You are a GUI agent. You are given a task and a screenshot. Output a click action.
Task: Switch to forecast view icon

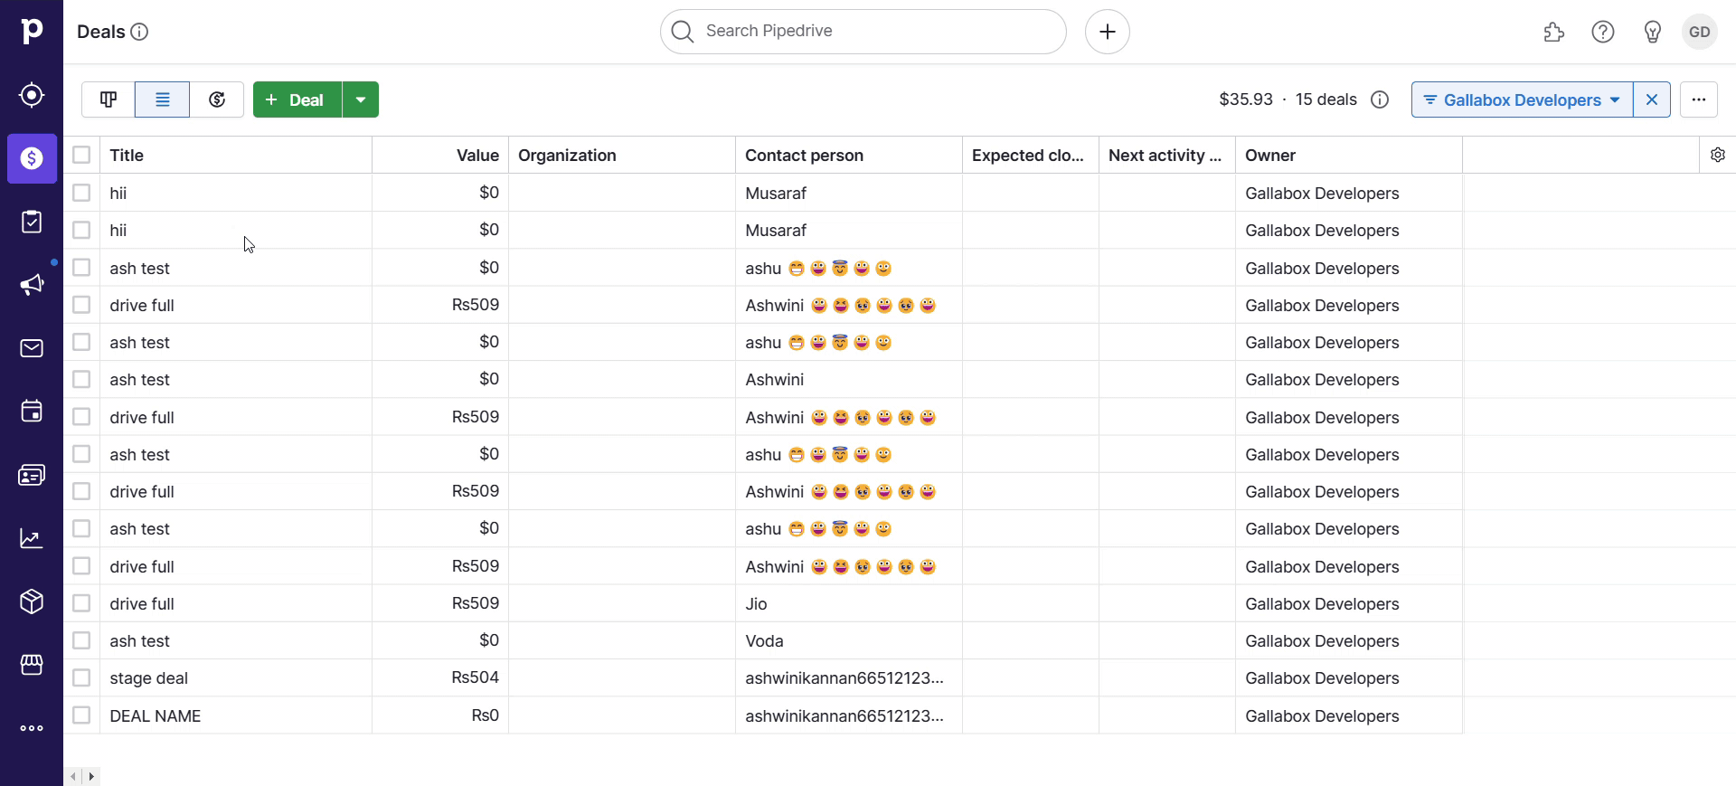click(x=217, y=99)
